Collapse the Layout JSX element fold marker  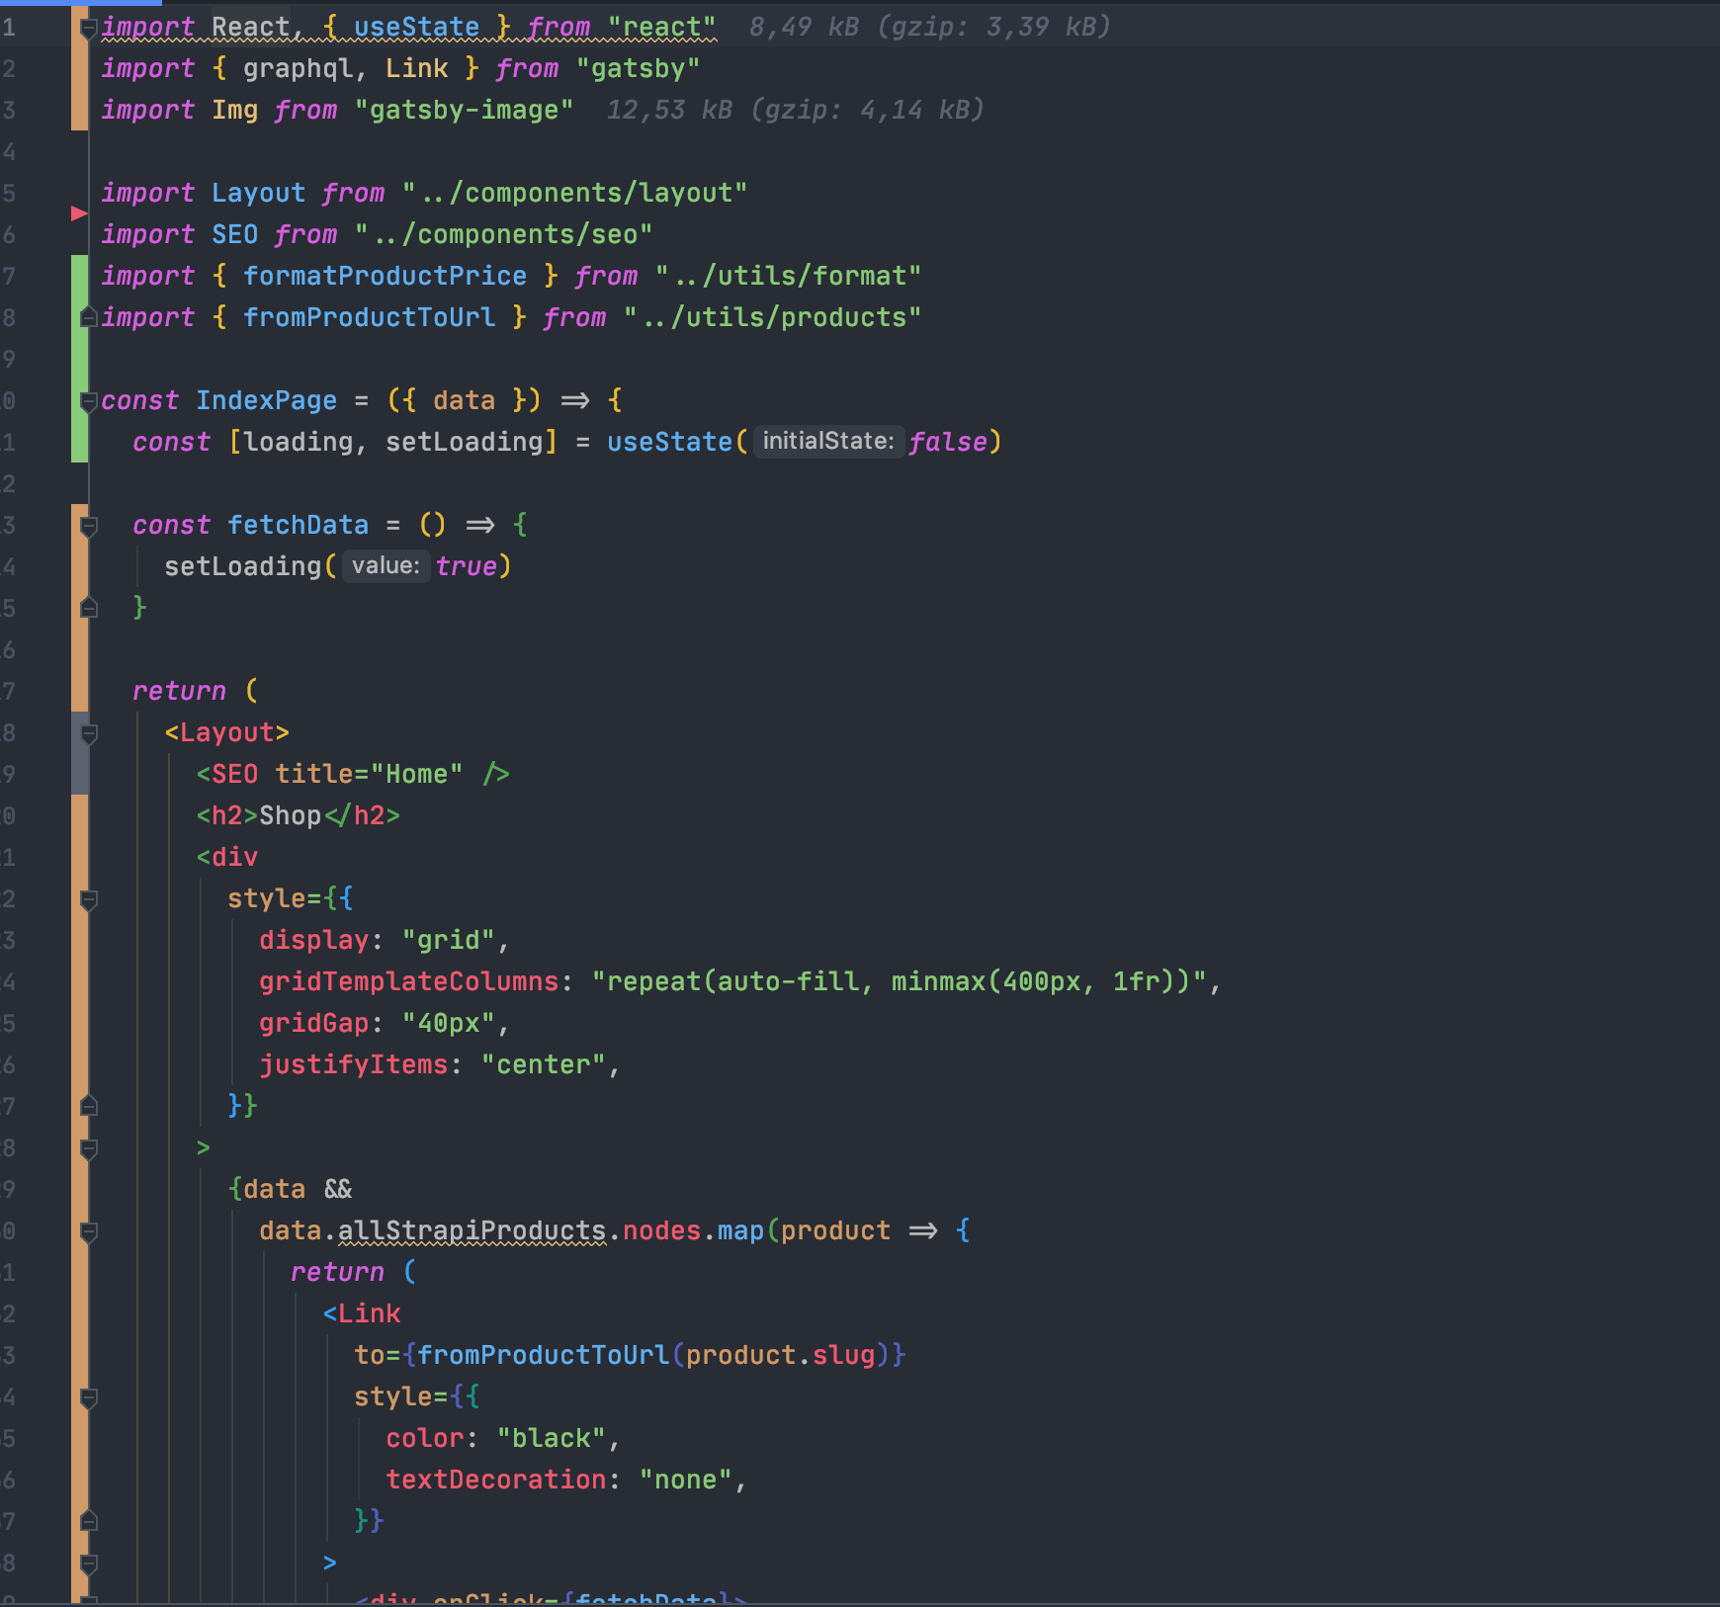tap(88, 732)
